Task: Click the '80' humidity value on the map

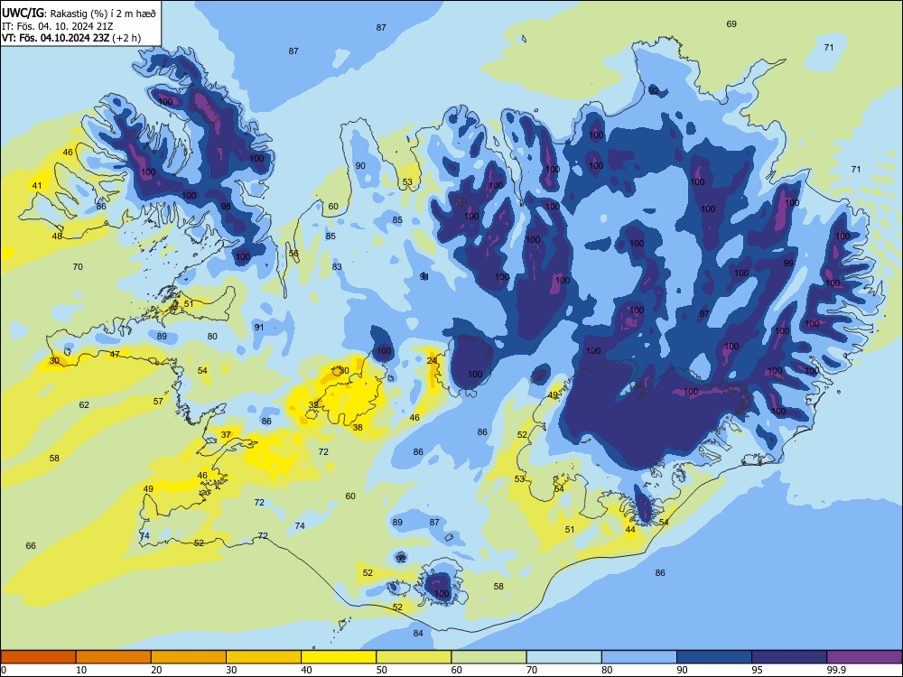Action: tap(212, 336)
